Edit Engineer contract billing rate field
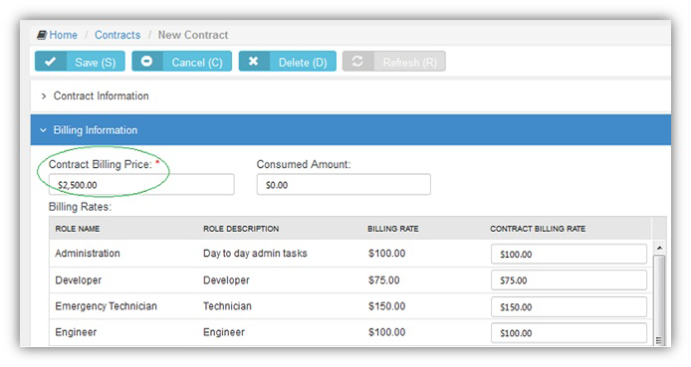691x367 pixels. coord(569,333)
